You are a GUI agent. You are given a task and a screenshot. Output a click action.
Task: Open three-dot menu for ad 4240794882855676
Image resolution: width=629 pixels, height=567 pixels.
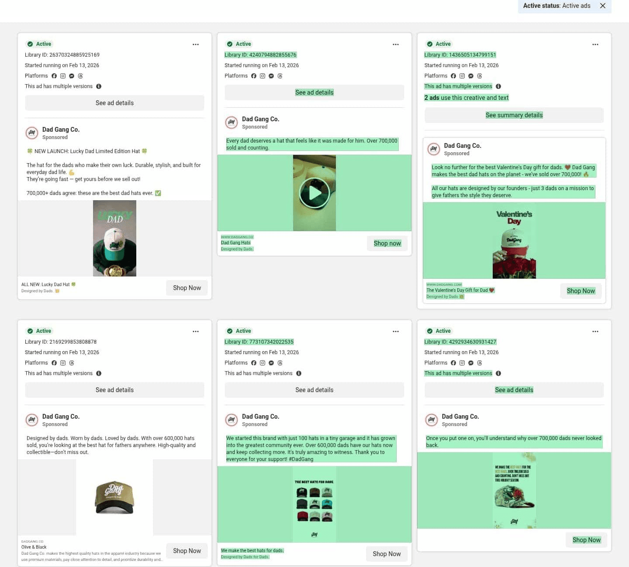(x=396, y=44)
